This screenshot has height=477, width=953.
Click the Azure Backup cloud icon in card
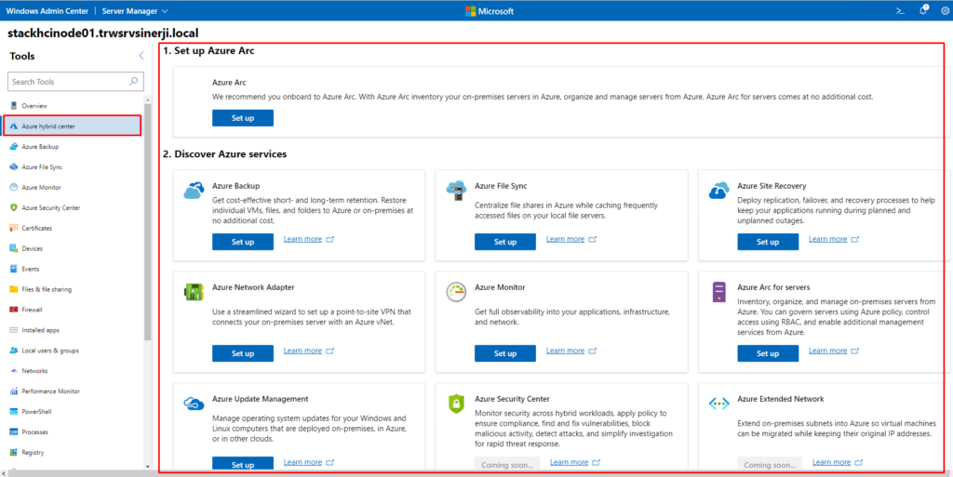(194, 191)
